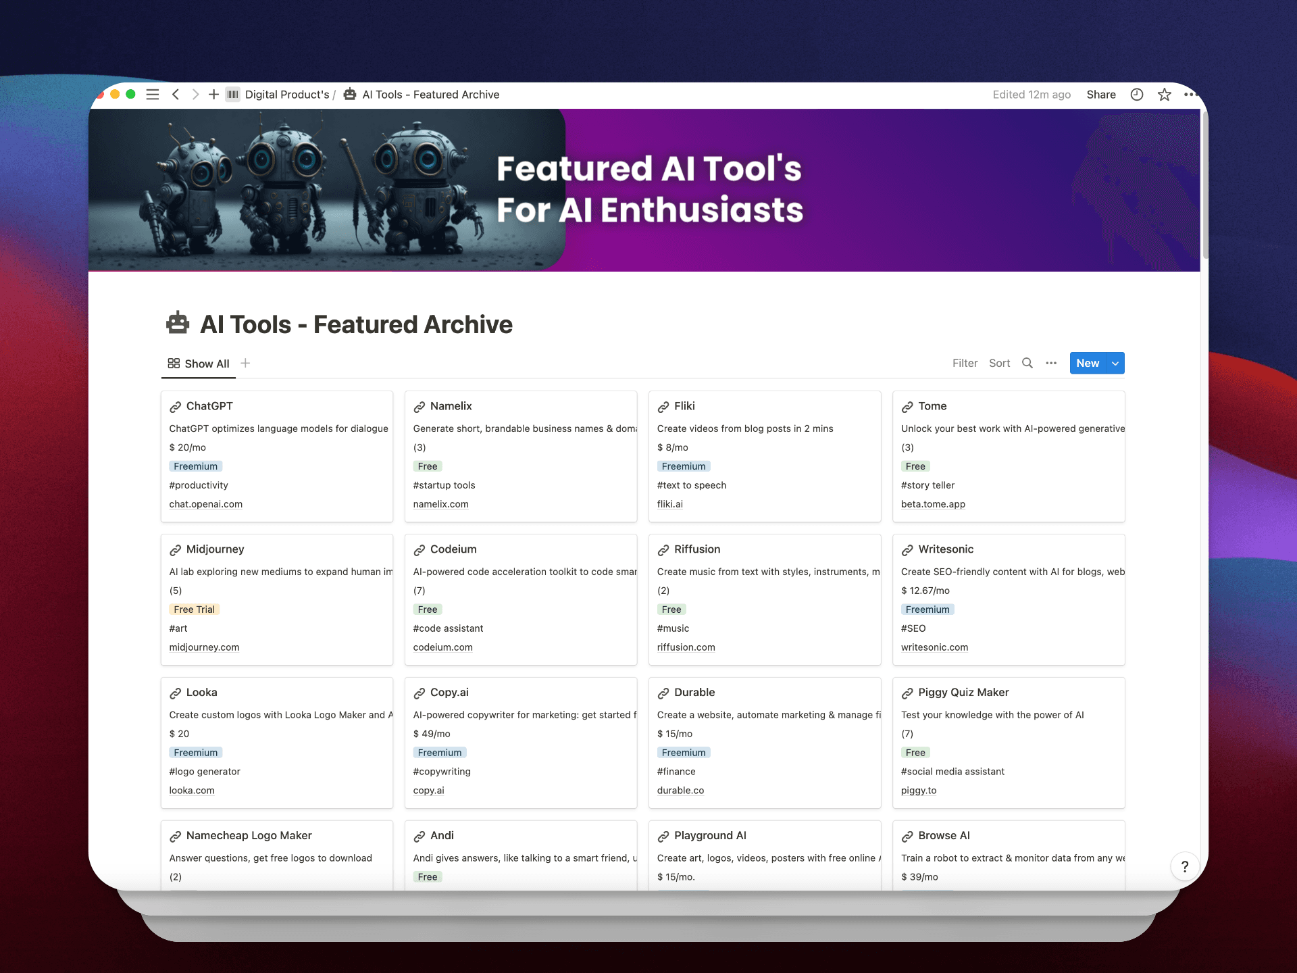Open database view options ellipsis
The image size is (1297, 973).
[1051, 363]
